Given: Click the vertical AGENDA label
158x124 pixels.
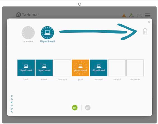Looking at the screenshot, I should point(12,104).
